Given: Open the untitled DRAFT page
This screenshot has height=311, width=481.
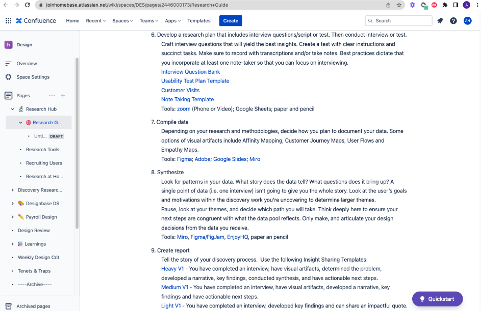Looking at the screenshot, I should [49, 136].
